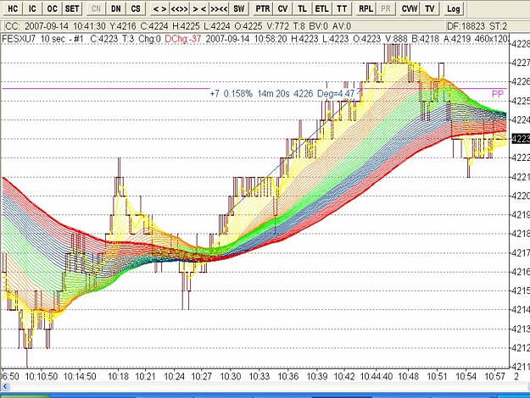Click the CVW toolbar button
This screenshot has width=530, height=398.
click(410, 8)
